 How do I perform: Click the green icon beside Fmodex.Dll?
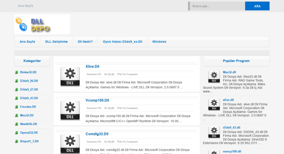pos(16,107)
